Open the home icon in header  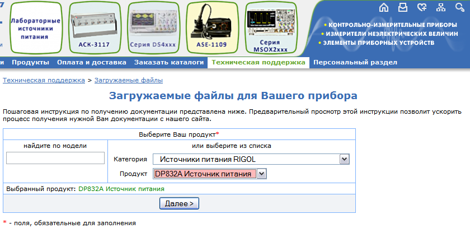[x=384, y=7]
